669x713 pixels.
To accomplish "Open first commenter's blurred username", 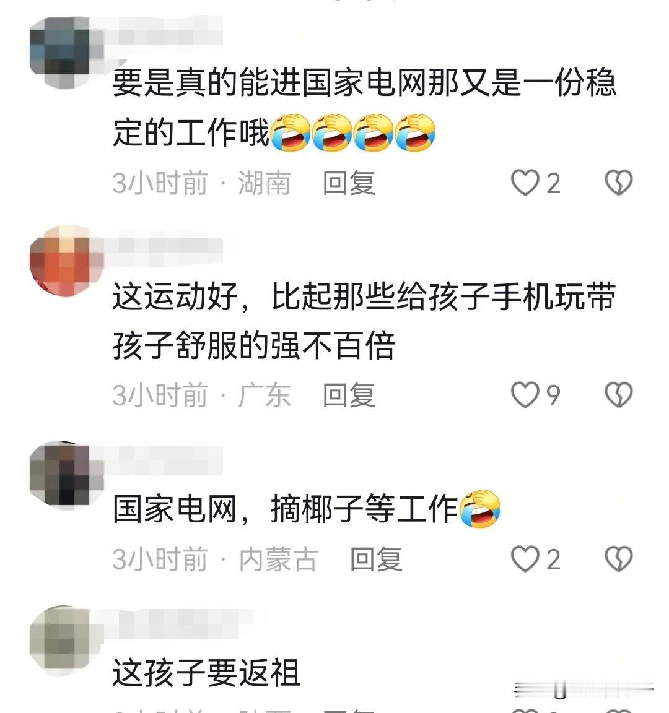I will [164, 30].
